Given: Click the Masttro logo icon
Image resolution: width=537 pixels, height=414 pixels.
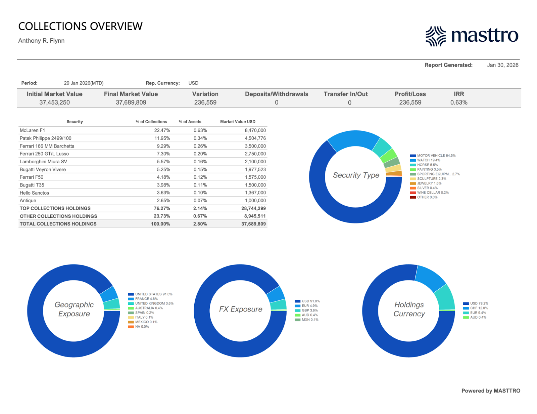Looking at the screenshot, I should (x=436, y=36).
